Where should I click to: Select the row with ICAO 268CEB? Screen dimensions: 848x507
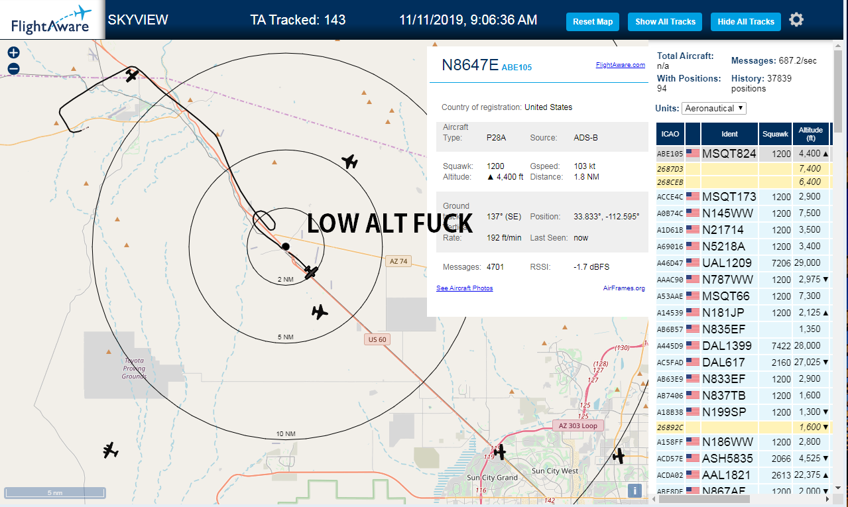pyautogui.click(x=743, y=182)
